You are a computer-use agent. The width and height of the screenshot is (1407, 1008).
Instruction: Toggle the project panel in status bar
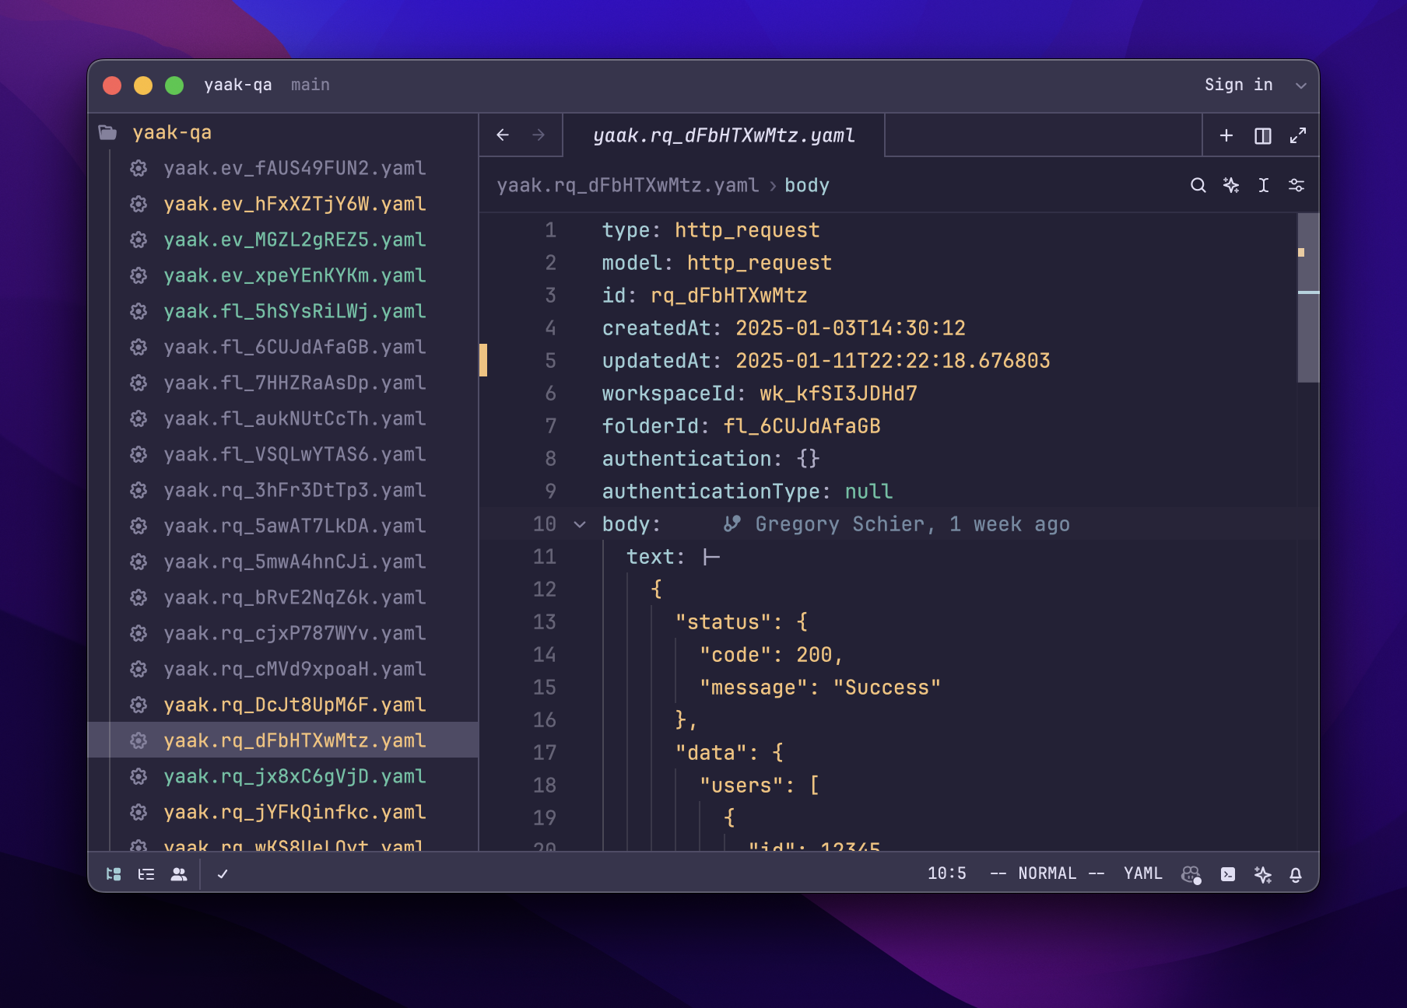(x=114, y=874)
